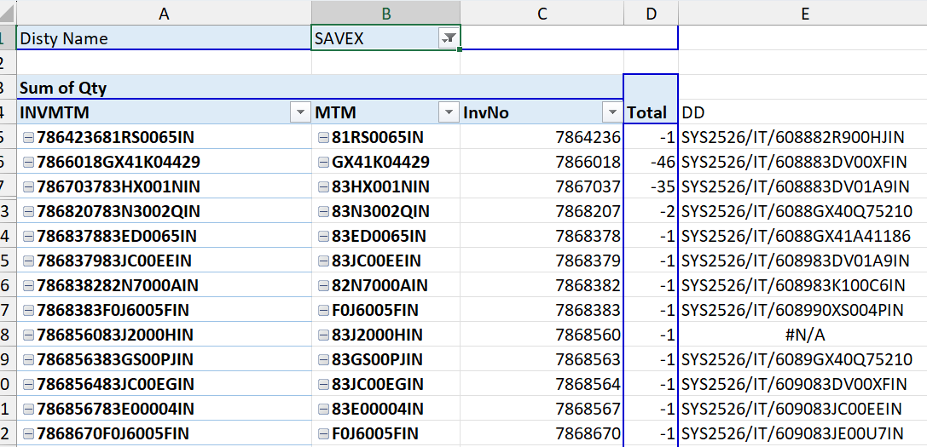927x447 pixels.
Task: Toggle collapse on 83JC00EGIN item
Action: [323, 385]
